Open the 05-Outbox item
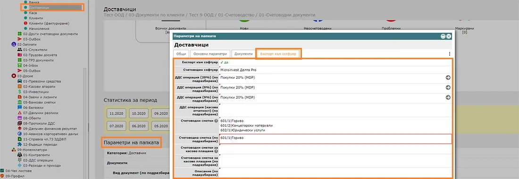The height and width of the screenshot is (179, 519). pos(32,71)
